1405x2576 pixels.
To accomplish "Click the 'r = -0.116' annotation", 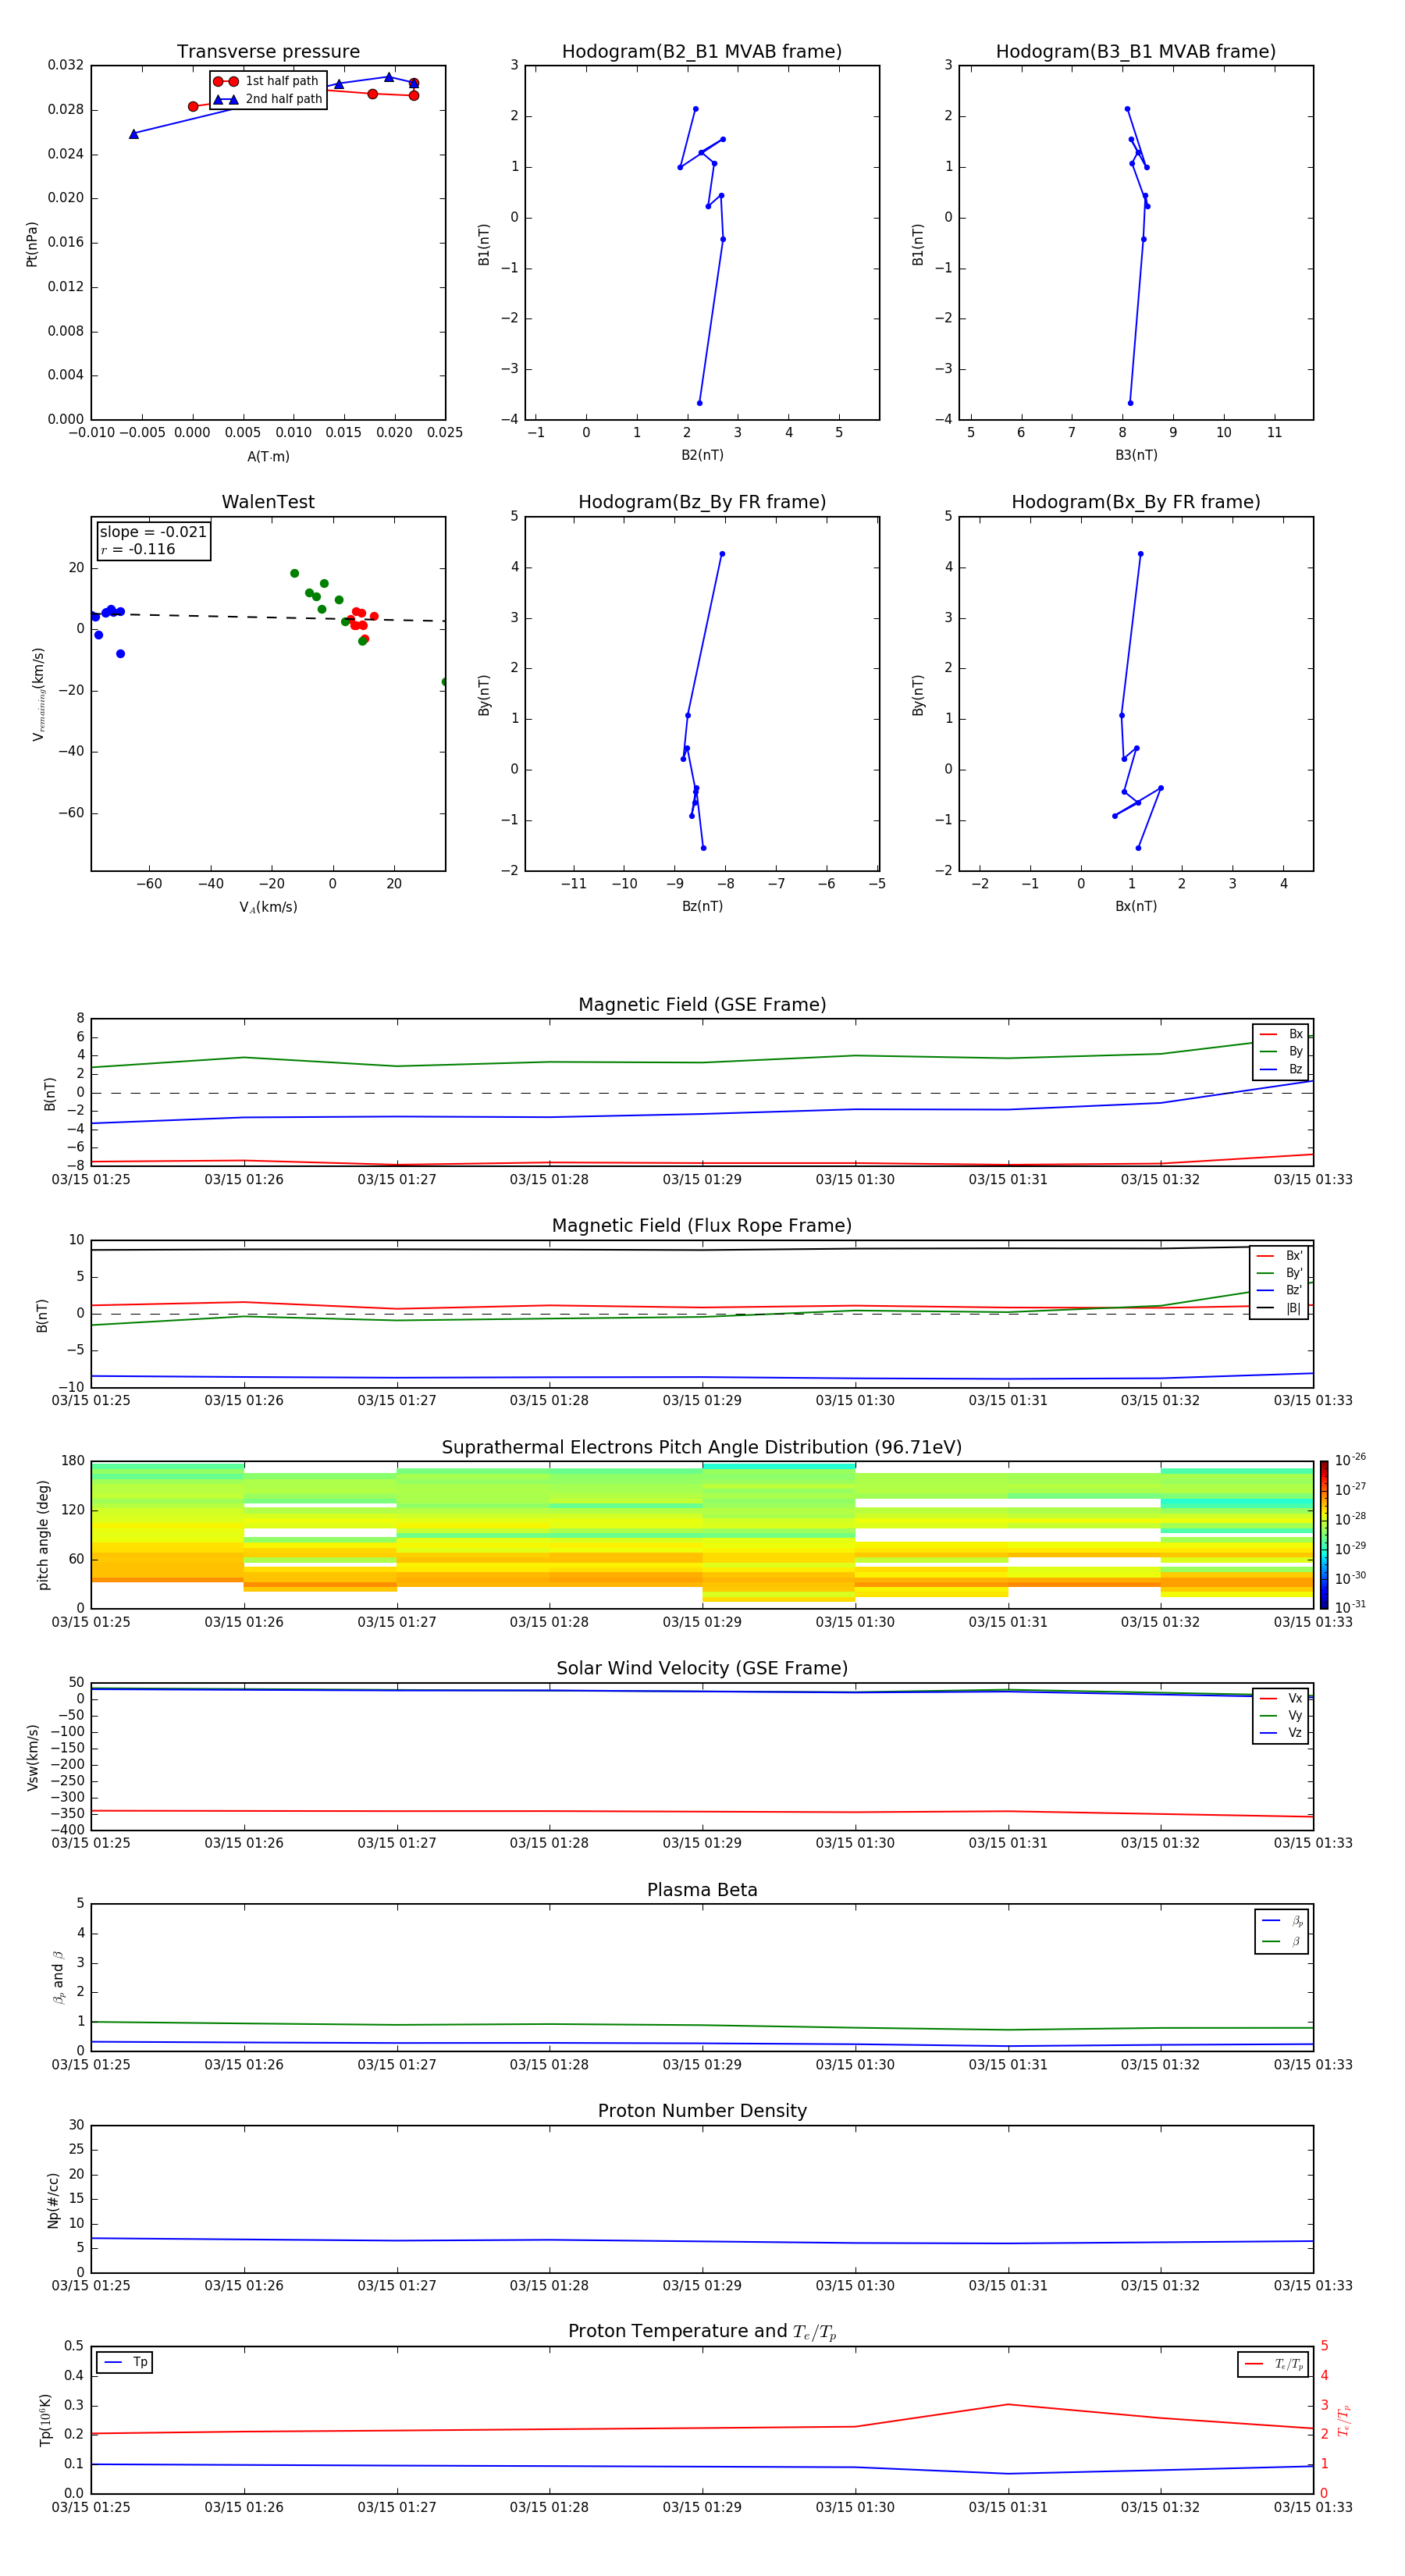I will (138, 549).
